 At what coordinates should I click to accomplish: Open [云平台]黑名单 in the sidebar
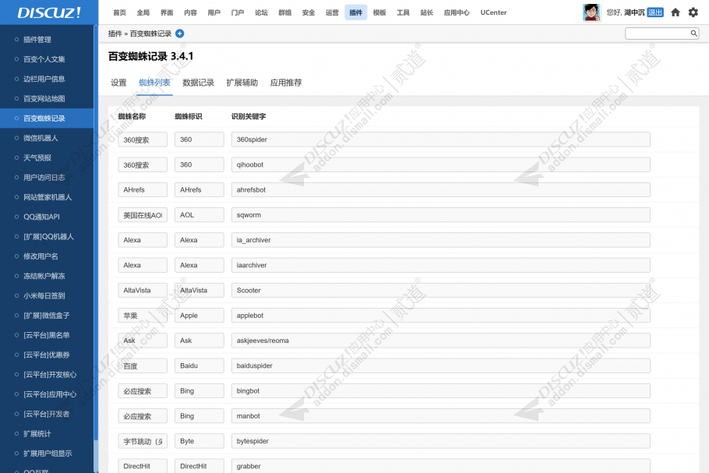click(47, 335)
